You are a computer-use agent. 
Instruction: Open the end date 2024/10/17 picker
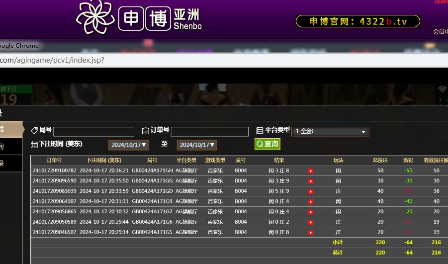click(197, 145)
